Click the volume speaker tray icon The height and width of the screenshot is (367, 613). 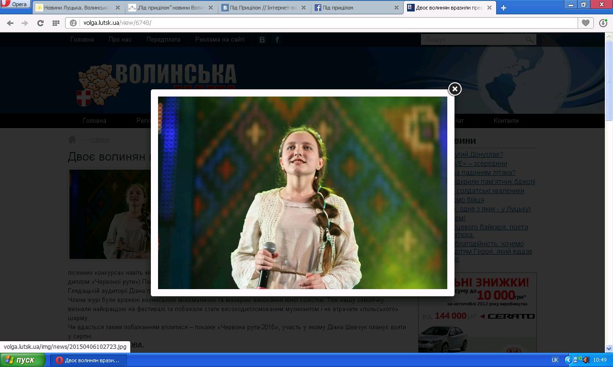click(x=586, y=360)
